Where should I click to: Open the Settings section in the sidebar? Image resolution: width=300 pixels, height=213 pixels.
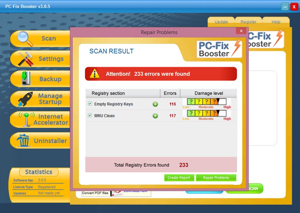[x=40, y=59]
